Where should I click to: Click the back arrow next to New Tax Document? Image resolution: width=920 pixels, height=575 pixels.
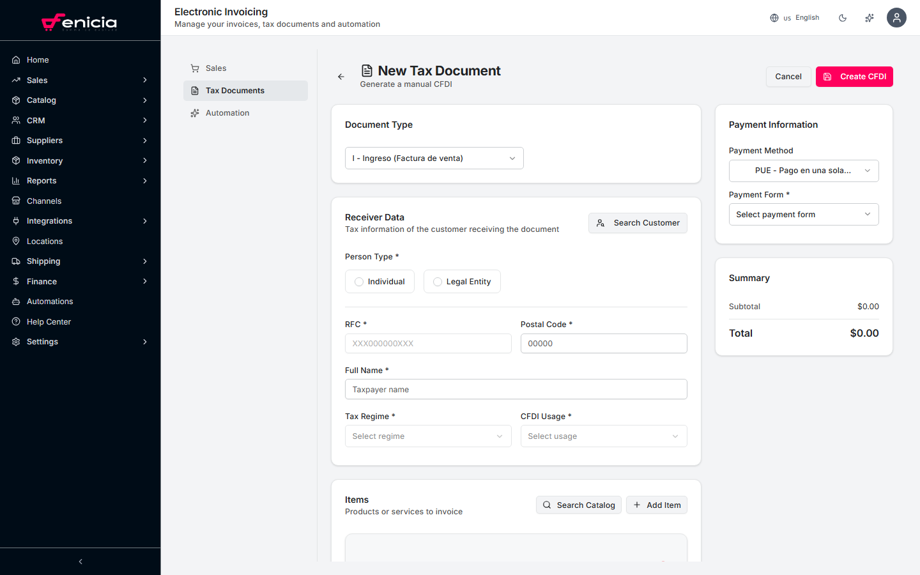click(x=341, y=76)
